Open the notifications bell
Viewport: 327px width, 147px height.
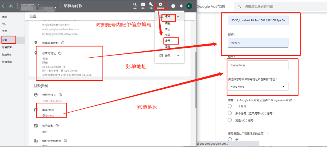[x=181, y=6]
